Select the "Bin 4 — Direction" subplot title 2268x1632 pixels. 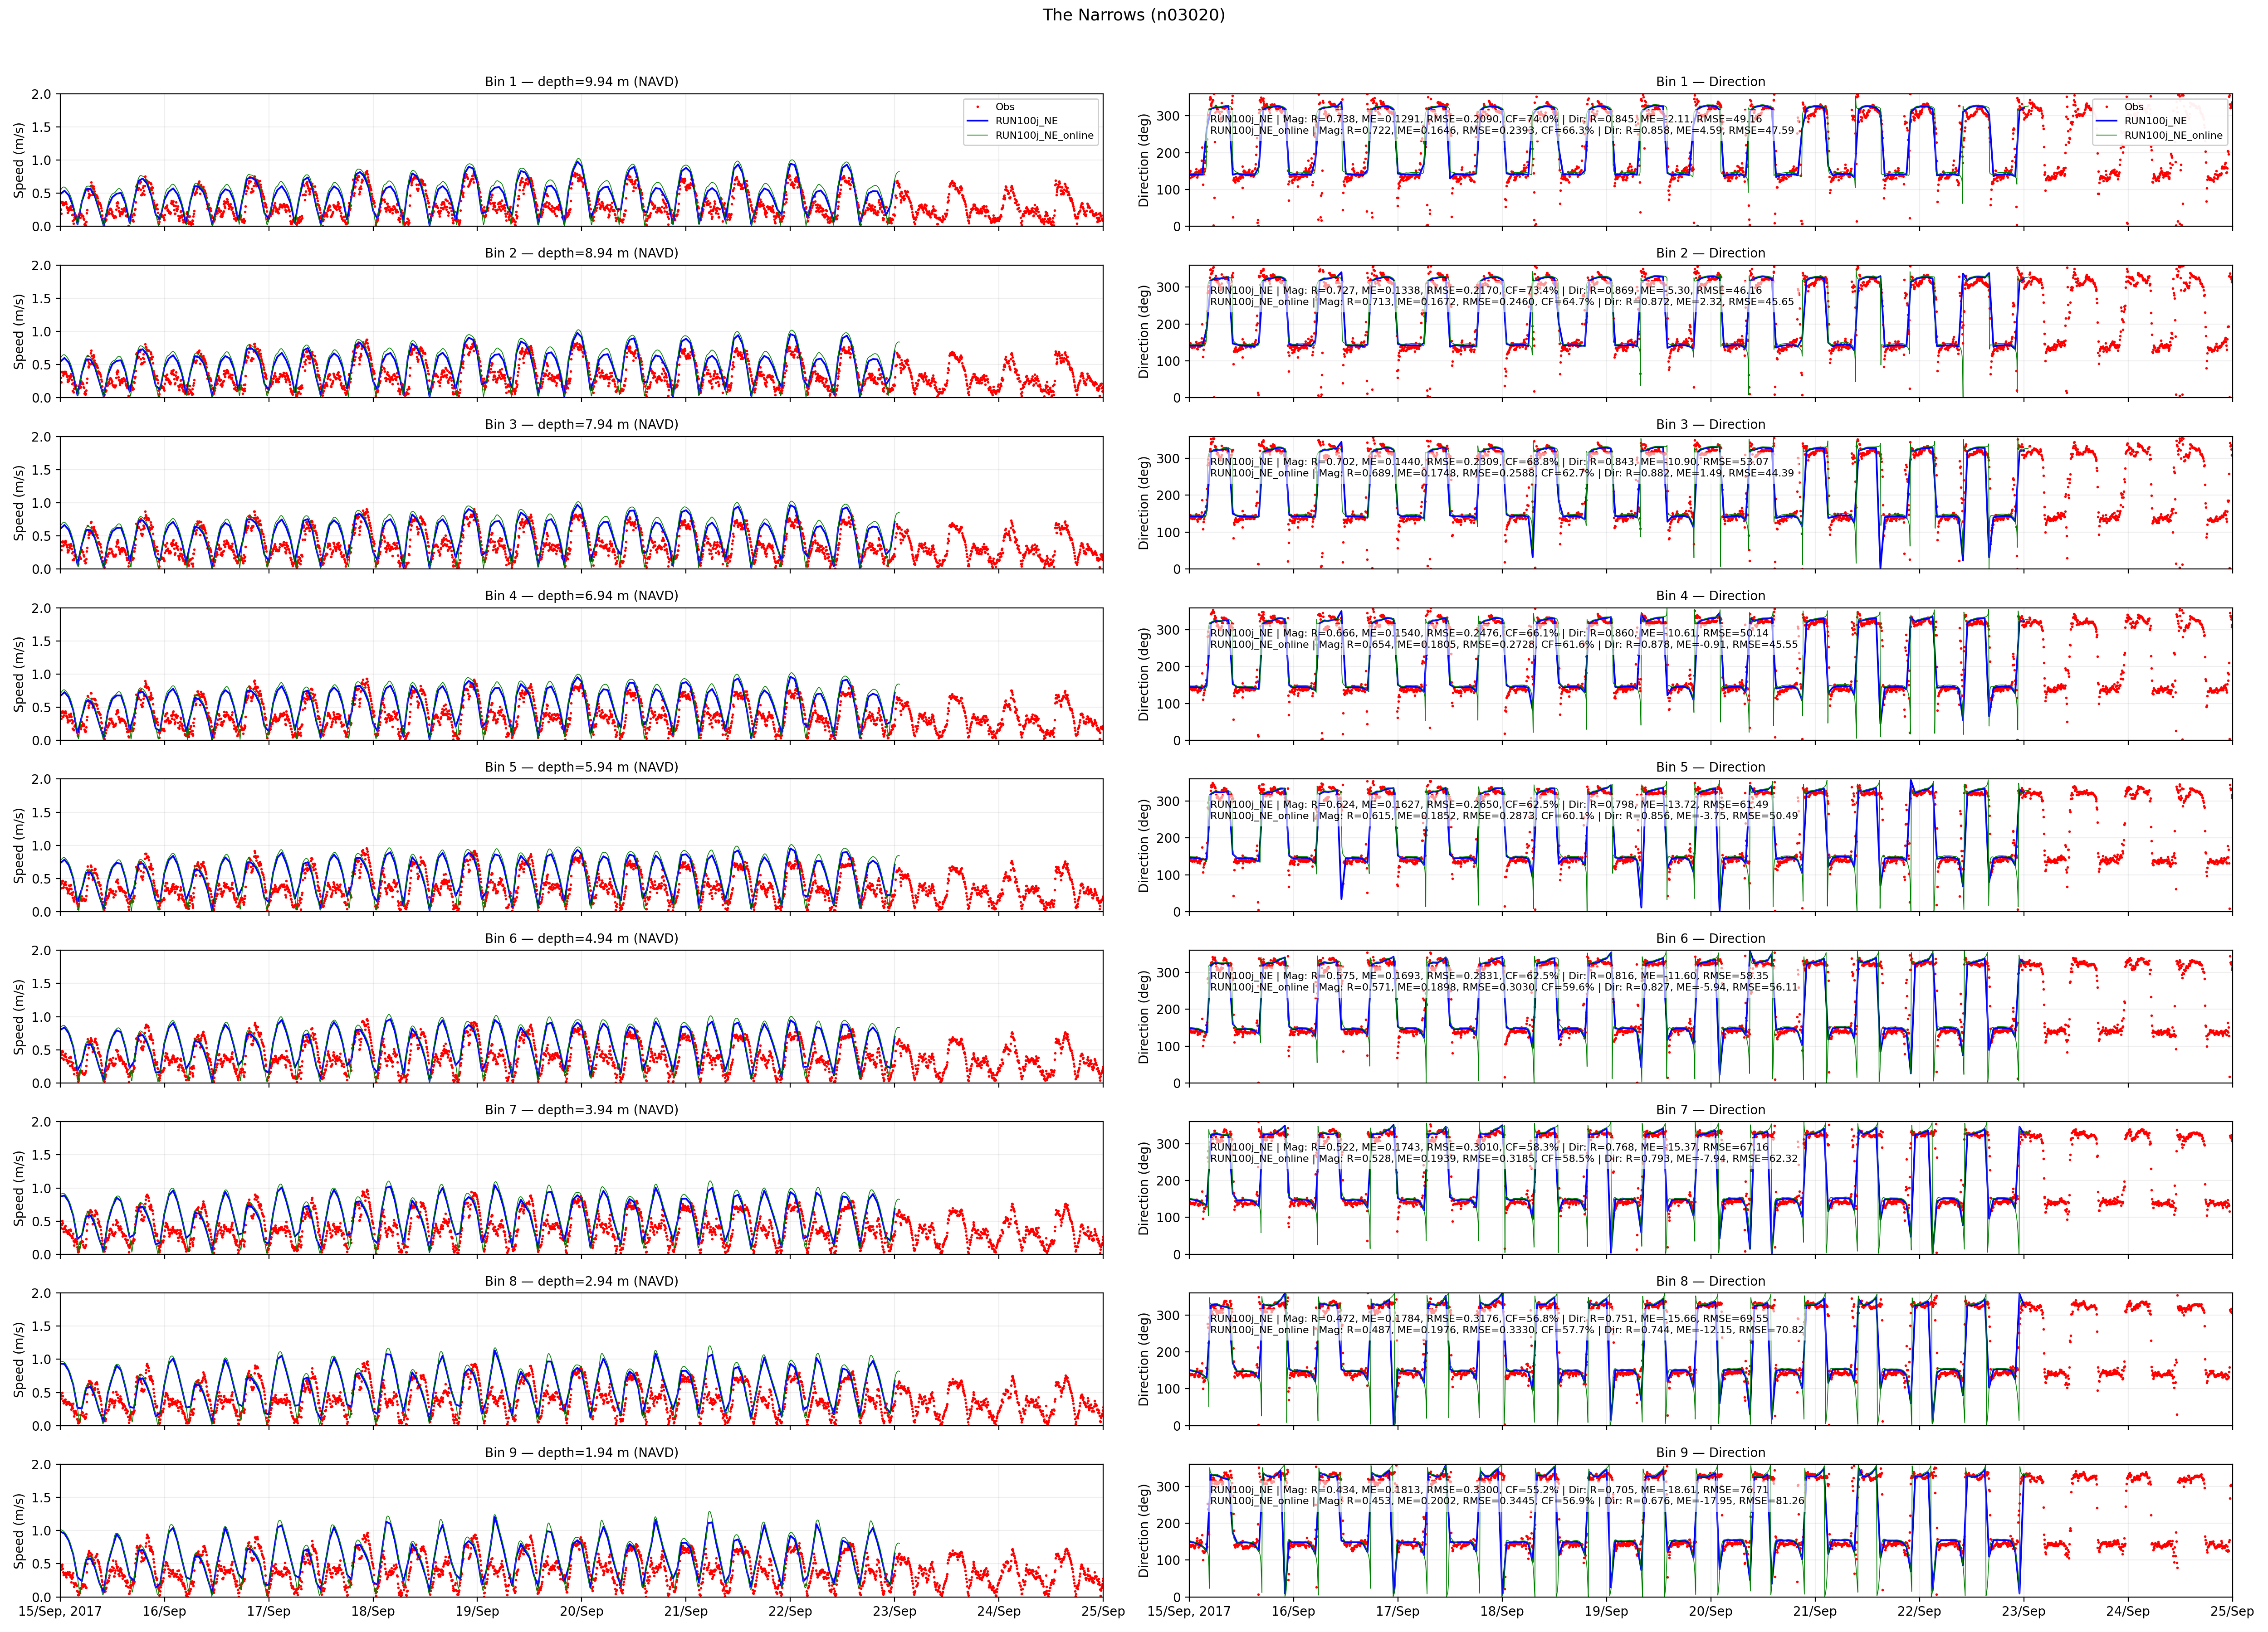(1710, 596)
